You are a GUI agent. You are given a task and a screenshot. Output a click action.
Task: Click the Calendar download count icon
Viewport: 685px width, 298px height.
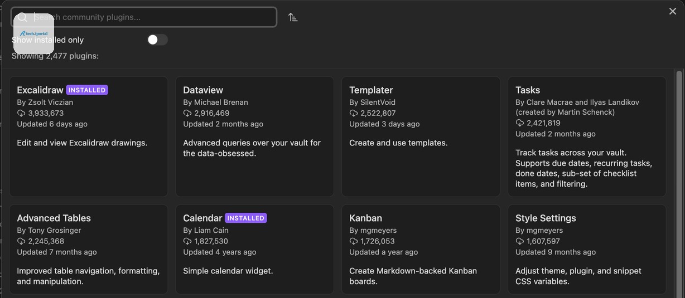coord(187,241)
